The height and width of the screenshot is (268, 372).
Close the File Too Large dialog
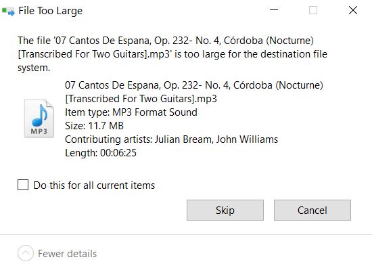pyautogui.click(x=353, y=10)
